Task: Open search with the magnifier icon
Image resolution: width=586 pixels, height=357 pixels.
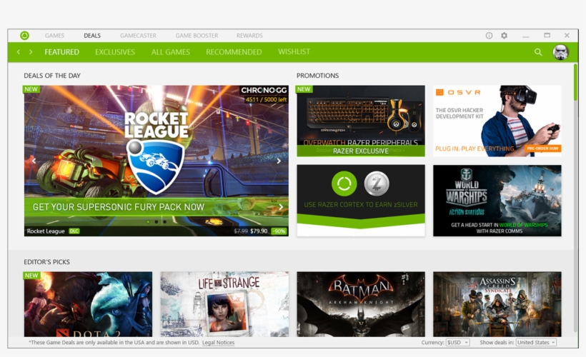Action: (538, 52)
